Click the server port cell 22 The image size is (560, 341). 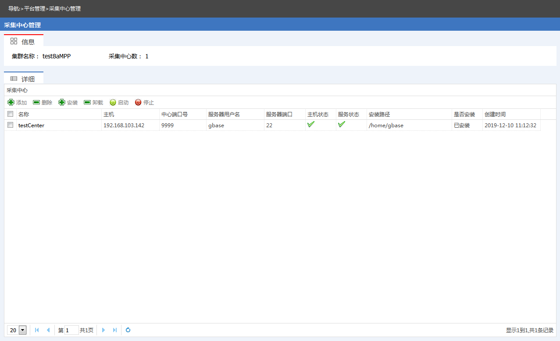269,126
